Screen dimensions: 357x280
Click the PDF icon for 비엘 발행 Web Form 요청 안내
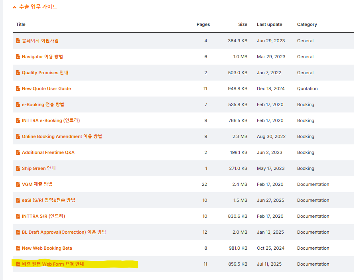[x=18, y=264]
